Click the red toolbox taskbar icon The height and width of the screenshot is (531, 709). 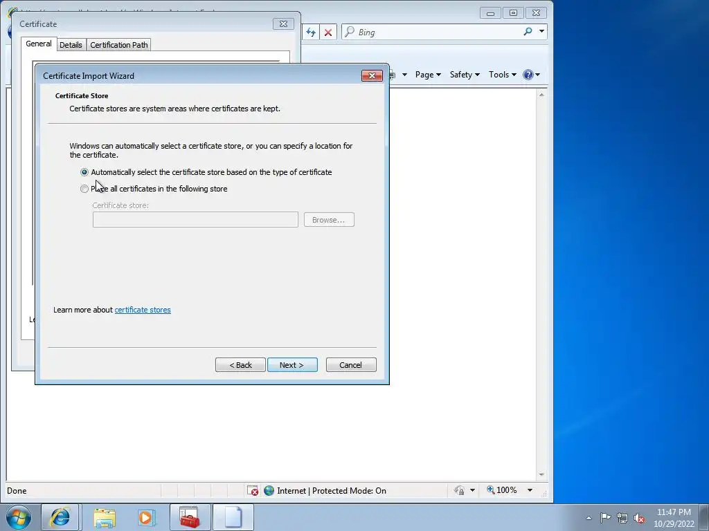tap(190, 517)
